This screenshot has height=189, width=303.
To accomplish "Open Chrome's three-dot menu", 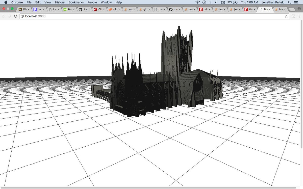I will (x=299, y=16).
